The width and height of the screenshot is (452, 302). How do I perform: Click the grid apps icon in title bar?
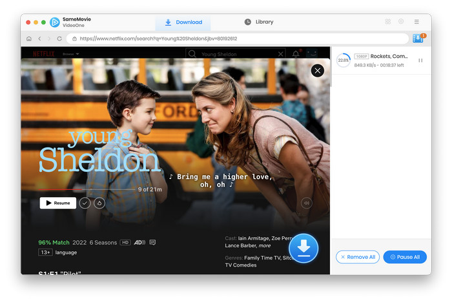tap(387, 22)
